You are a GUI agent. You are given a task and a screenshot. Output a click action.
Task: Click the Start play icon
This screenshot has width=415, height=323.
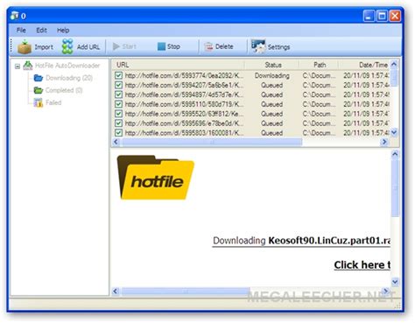116,46
